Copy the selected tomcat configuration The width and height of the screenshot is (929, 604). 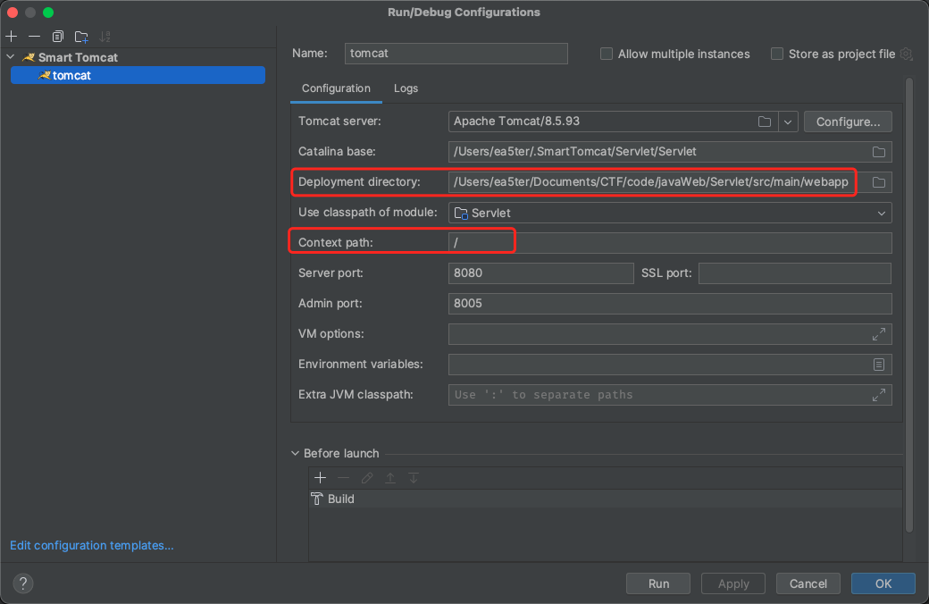[58, 37]
